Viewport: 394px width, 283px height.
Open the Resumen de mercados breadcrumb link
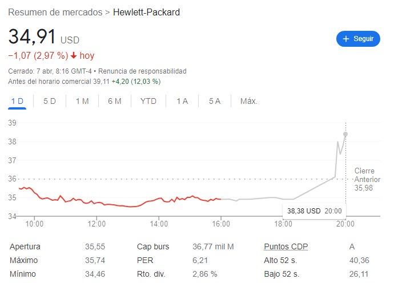coord(55,12)
